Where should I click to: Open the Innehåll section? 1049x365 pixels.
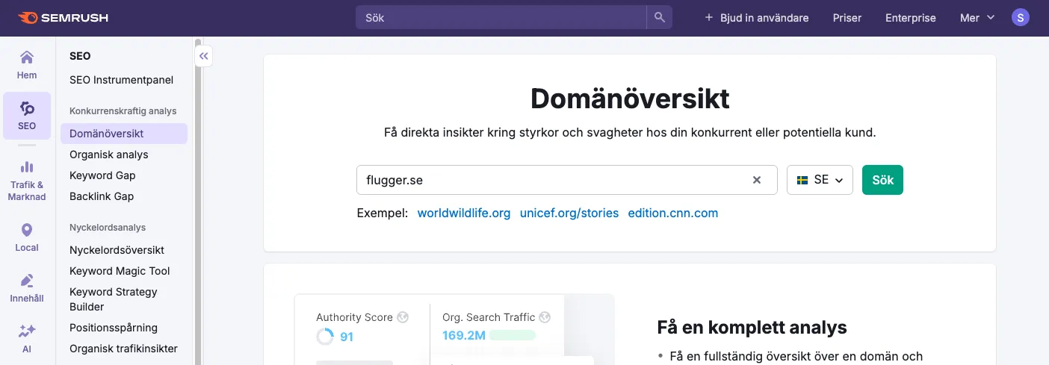(x=27, y=288)
